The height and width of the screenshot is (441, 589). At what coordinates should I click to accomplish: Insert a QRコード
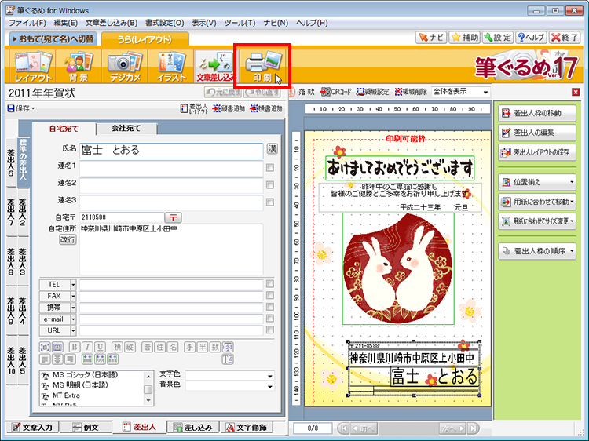click(x=336, y=92)
